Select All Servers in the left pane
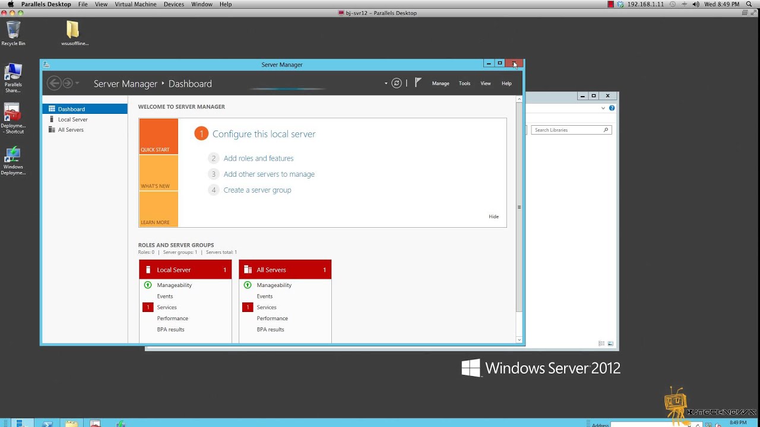760x427 pixels. pyautogui.click(x=85, y=130)
